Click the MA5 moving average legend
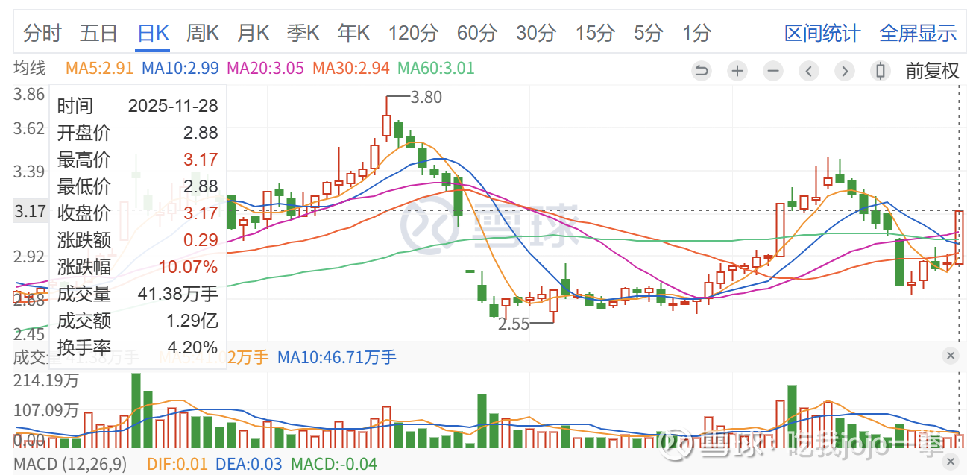Screen dimensions: 973x475 [100, 69]
